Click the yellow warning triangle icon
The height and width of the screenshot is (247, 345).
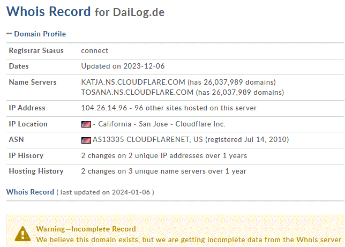(x=22, y=234)
